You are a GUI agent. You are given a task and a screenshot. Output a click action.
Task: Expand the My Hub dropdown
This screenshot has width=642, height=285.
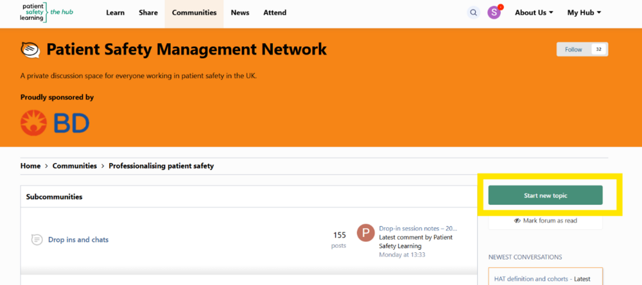584,13
